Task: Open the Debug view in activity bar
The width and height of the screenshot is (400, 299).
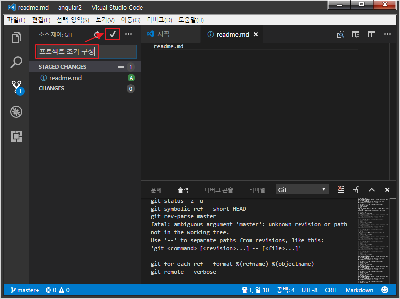Action: point(16,112)
